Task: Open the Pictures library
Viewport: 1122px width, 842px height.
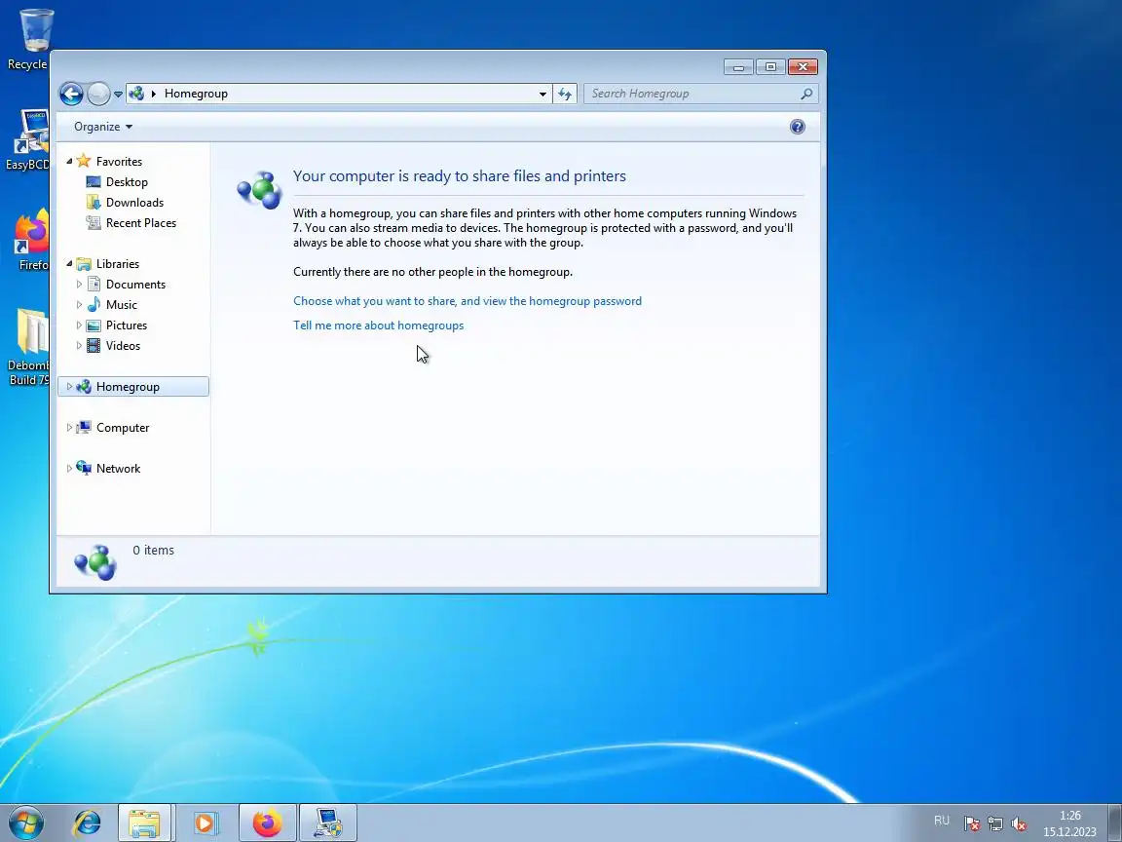Action: (126, 325)
